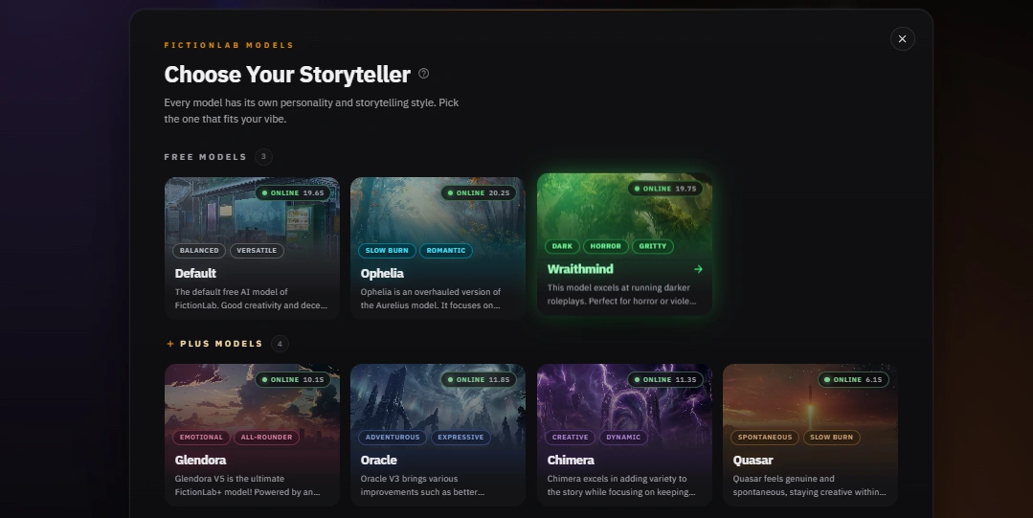Read the Glendora V5 description text
This screenshot has width=1033, height=518.
248,485
